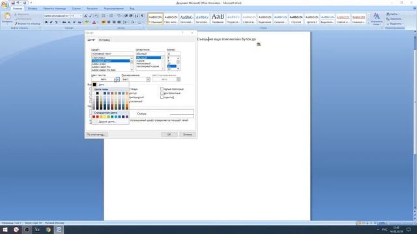Image resolution: width=417 pixels, height=234 pixels.
Task: Enable the small caps checkbox
Action: [162, 89]
